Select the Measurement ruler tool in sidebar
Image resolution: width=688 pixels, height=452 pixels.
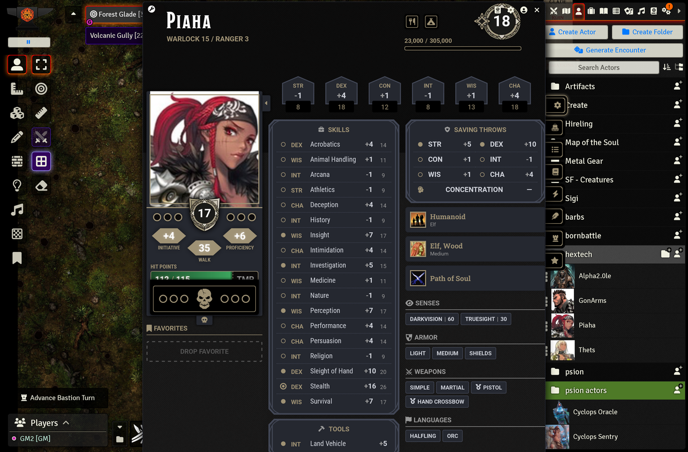17,89
